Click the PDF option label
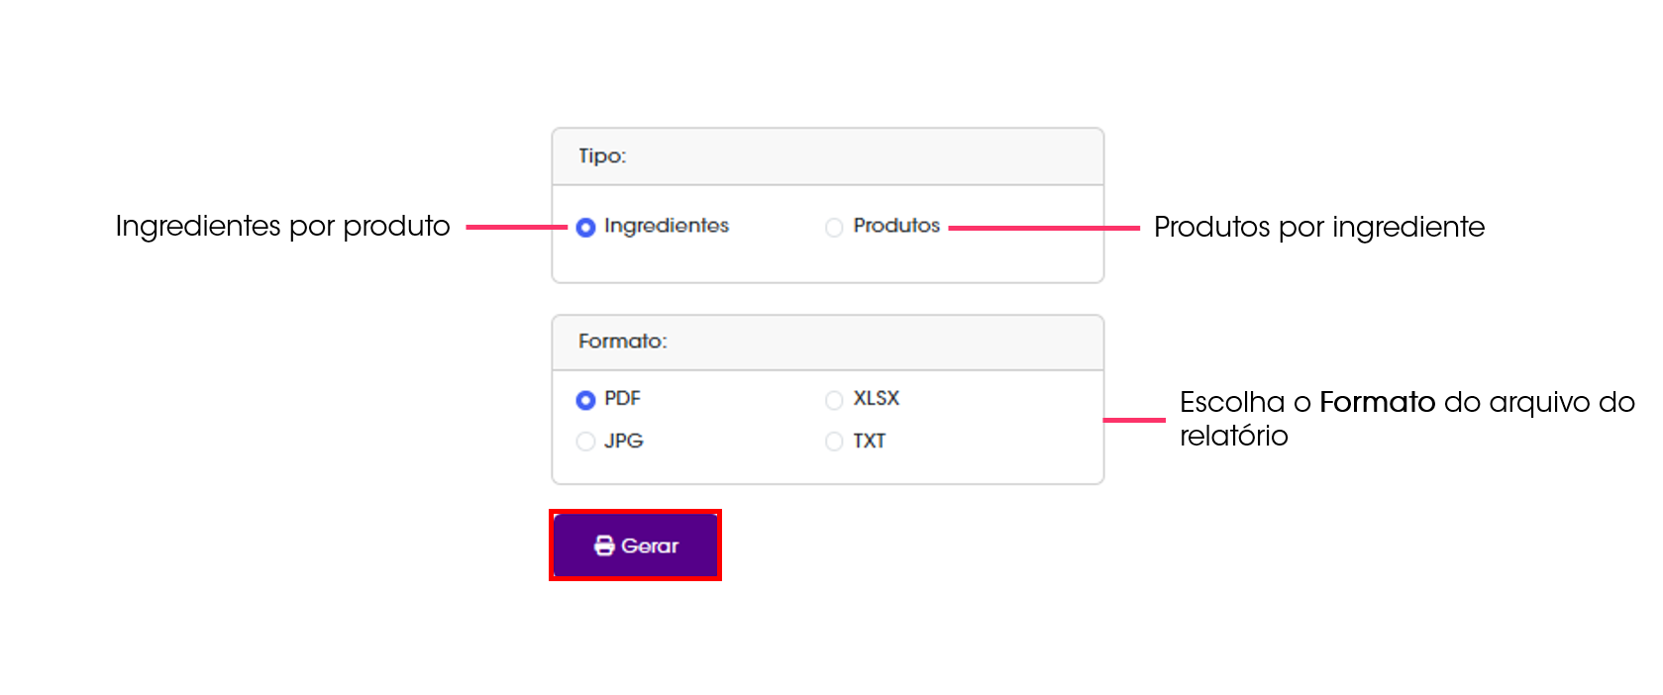Viewport: 1663px width, 695px height. point(622,398)
